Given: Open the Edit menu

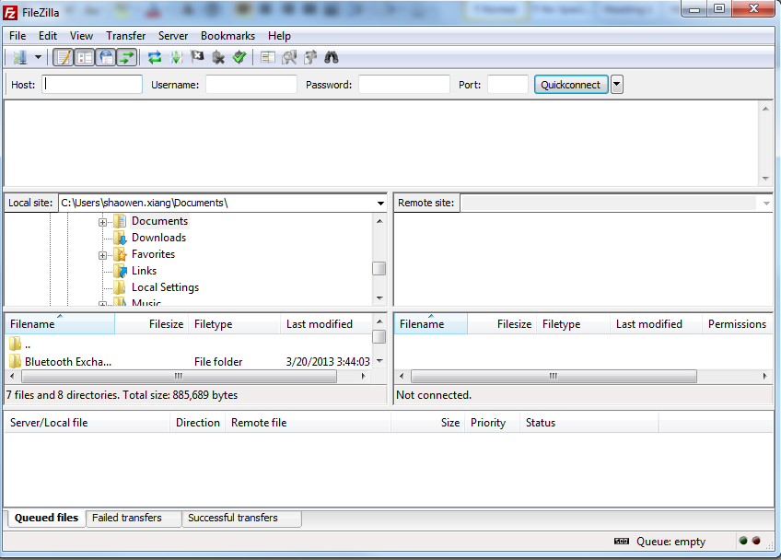Looking at the screenshot, I should pos(48,36).
